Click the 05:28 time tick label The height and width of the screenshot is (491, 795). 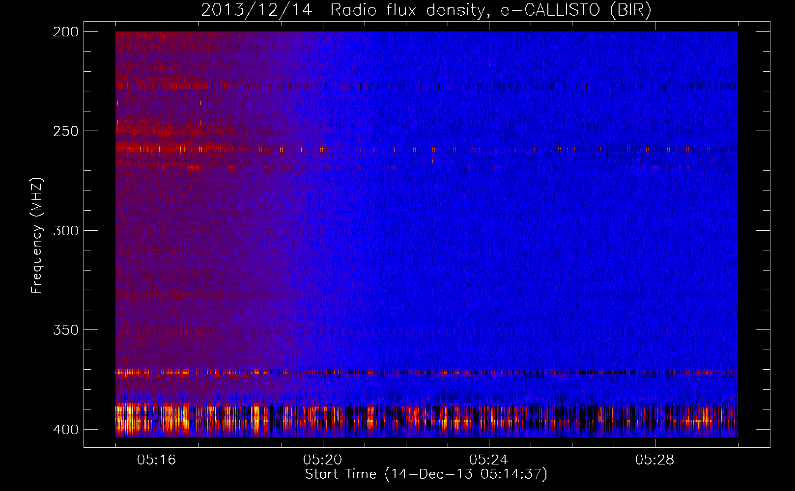(x=655, y=460)
